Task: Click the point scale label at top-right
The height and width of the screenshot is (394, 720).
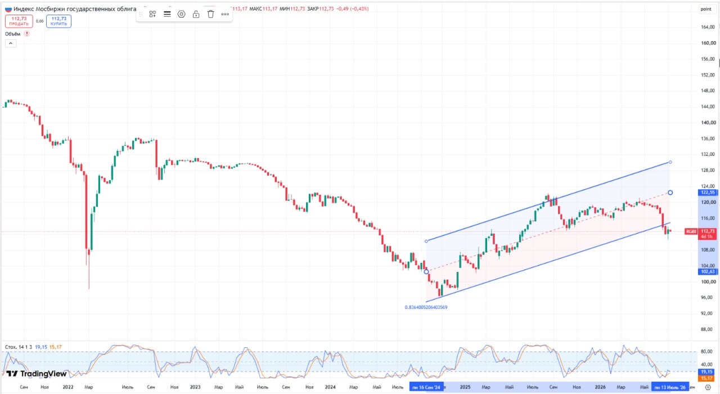Action: pyautogui.click(x=705, y=9)
